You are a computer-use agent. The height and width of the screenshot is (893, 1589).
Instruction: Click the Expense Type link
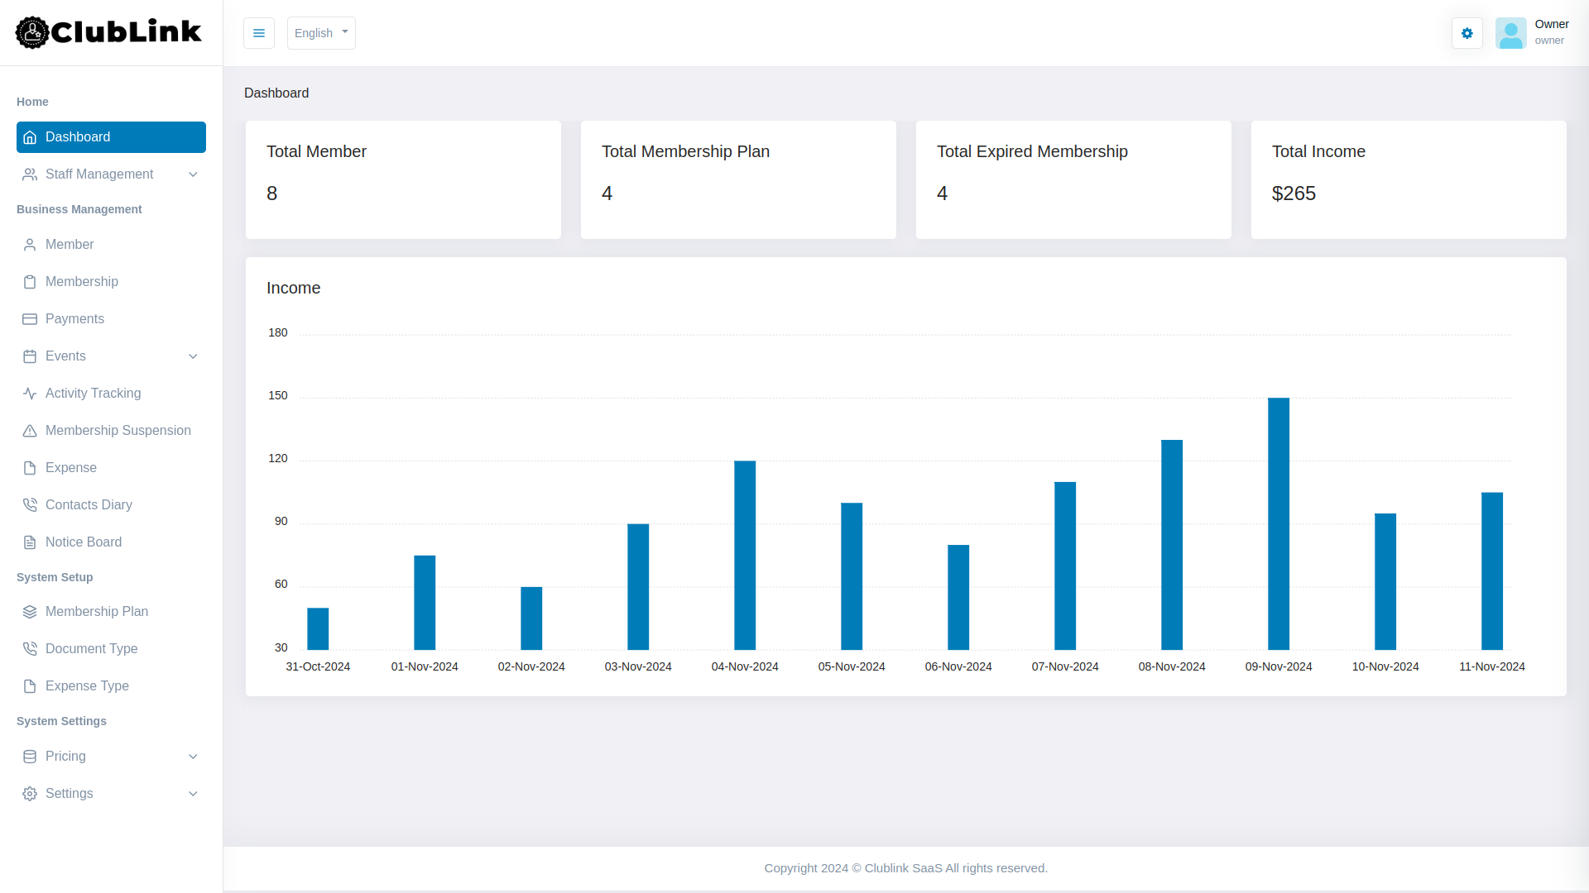point(87,685)
